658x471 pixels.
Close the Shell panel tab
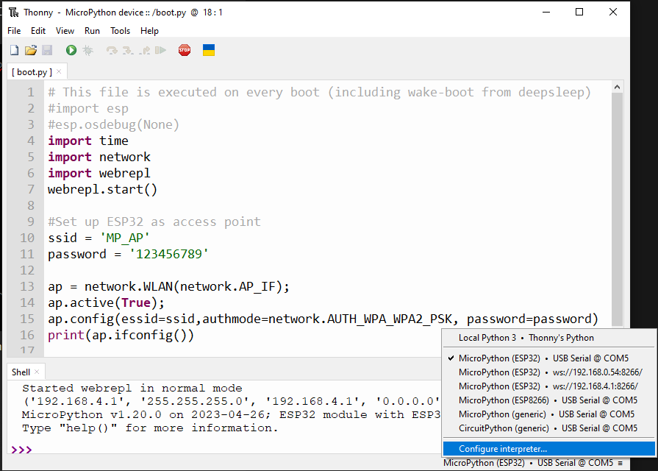pyautogui.click(x=37, y=372)
